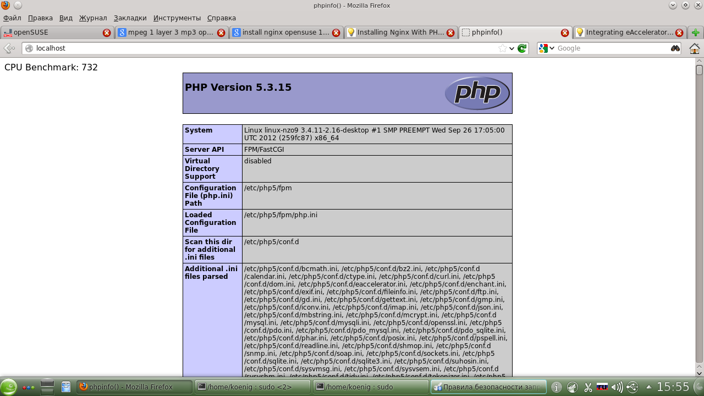Click in the localhost address bar
The height and width of the screenshot is (396, 704).
[x=264, y=48]
